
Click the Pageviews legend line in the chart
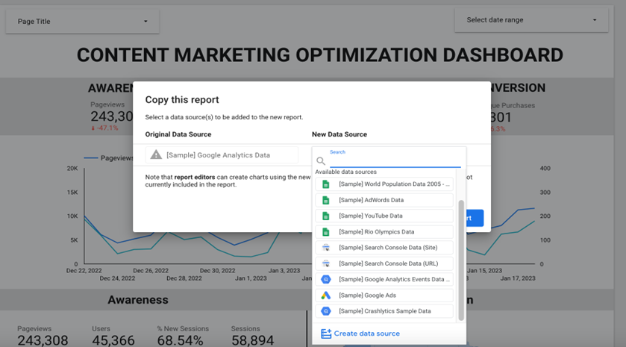coord(90,158)
